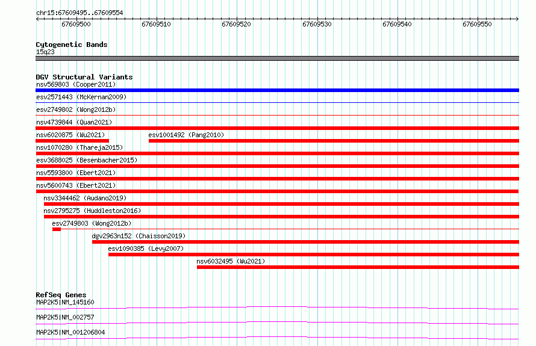The image size is (536, 346).
Task: Click the right arrow end of the ruler
Action: point(517,19)
